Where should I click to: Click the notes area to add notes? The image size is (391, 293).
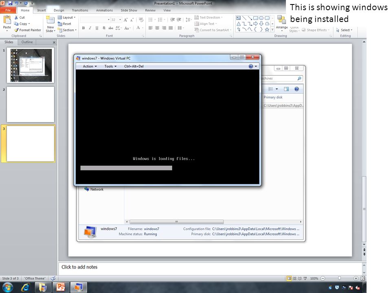pyautogui.click(x=210, y=268)
